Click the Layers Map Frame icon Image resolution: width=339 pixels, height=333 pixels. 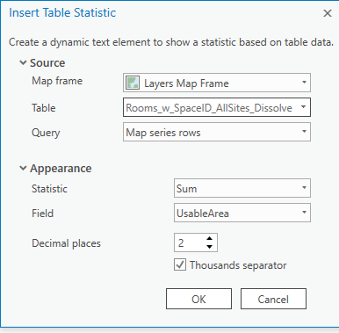point(133,83)
